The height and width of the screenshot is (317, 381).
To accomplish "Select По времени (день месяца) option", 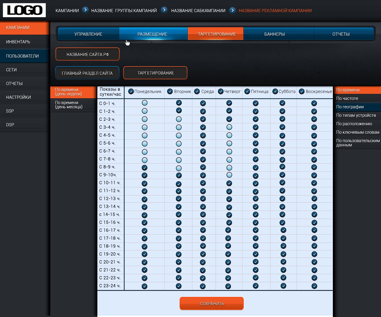I will (73, 105).
